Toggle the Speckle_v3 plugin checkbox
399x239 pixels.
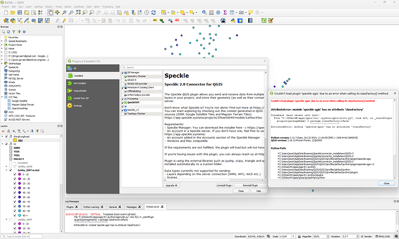(x=123, y=110)
